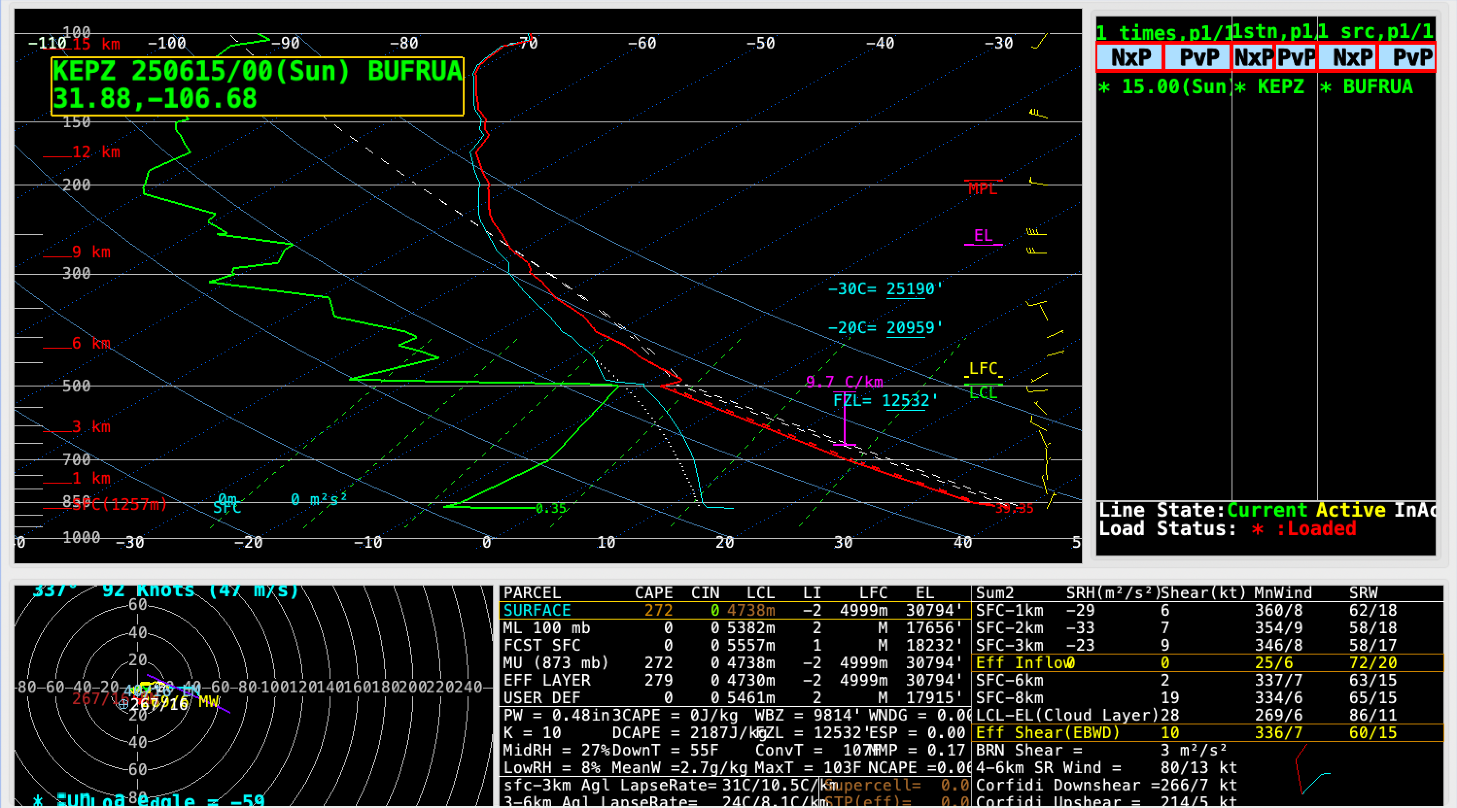
Task: Click the 6 km height label
Action: [91, 343]
